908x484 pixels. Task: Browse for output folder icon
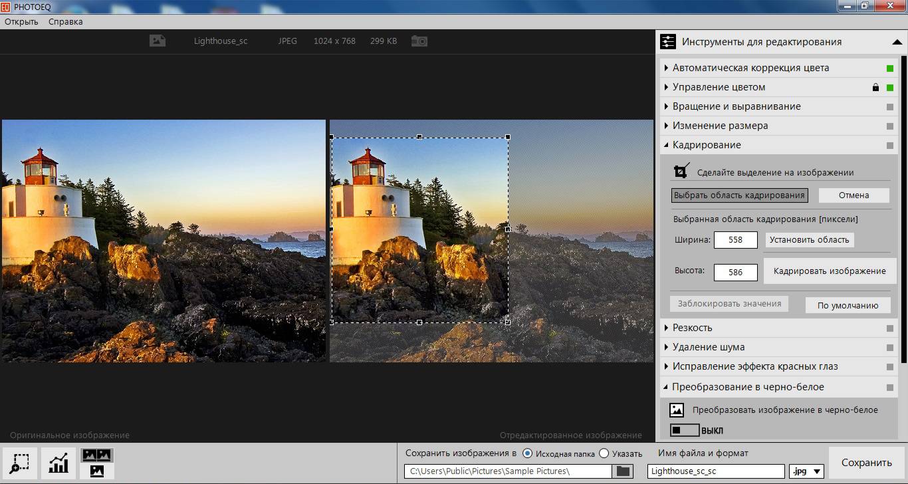point(623,471)
